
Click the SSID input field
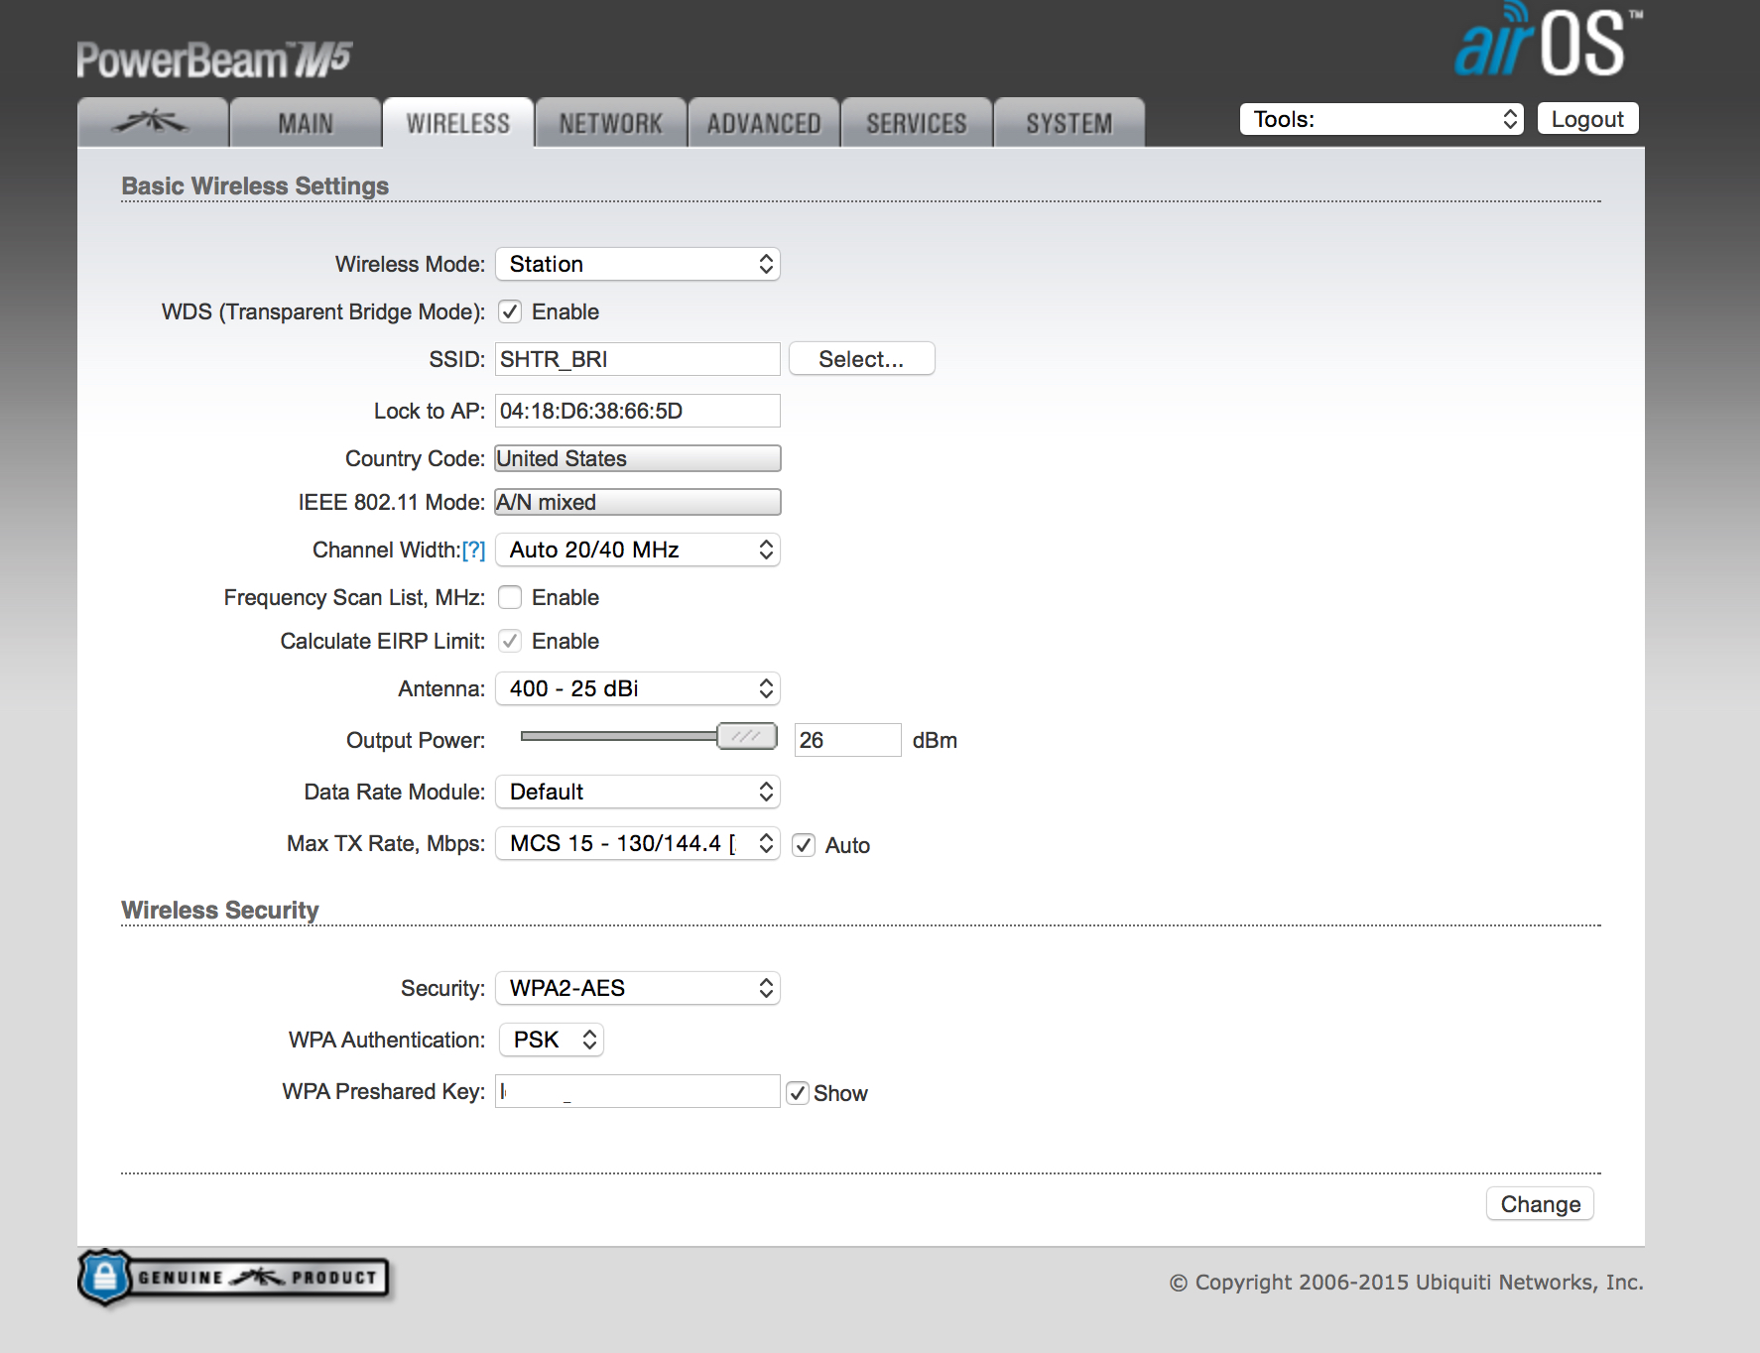(x=638, y=359)
